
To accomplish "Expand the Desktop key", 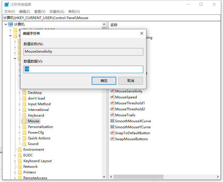I will (x=20, y=93).
